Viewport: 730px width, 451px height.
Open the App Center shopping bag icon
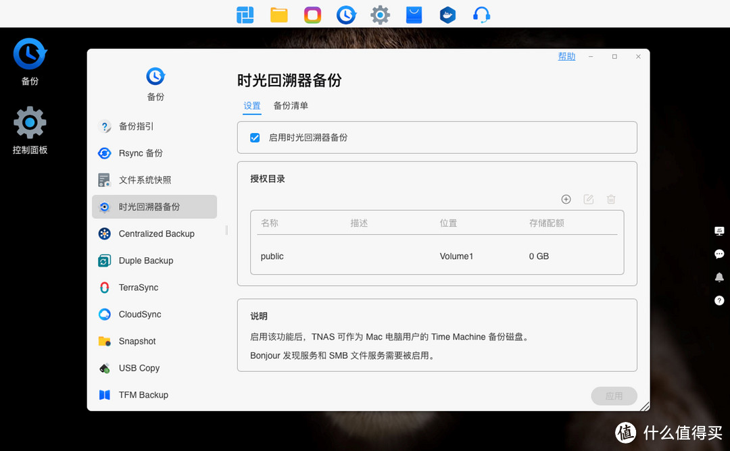[x=414, y=14]
